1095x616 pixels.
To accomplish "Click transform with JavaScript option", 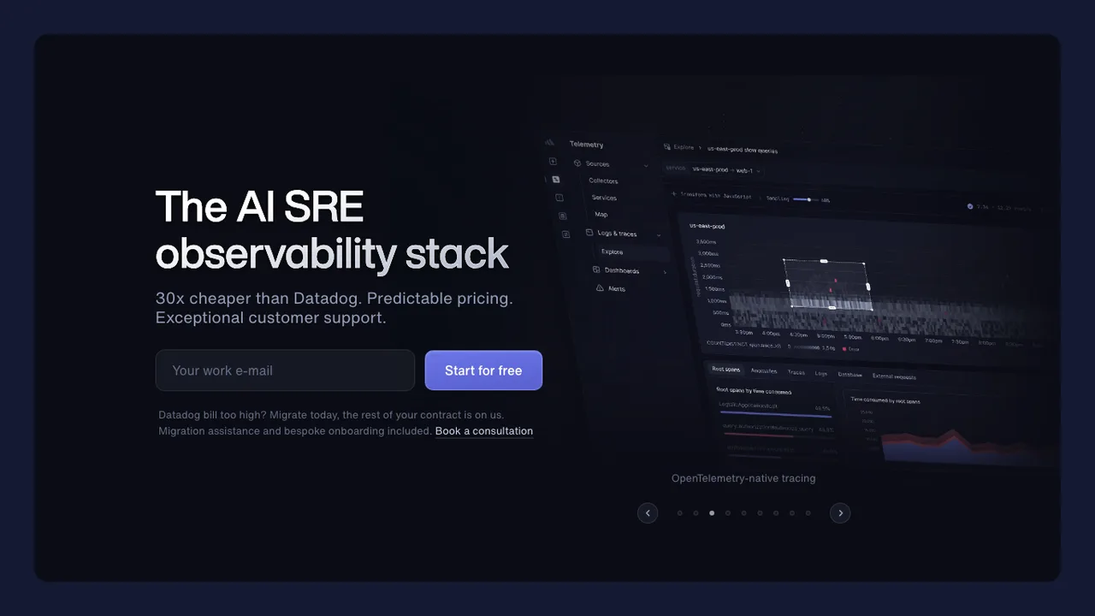I will (x=716, y=196).
